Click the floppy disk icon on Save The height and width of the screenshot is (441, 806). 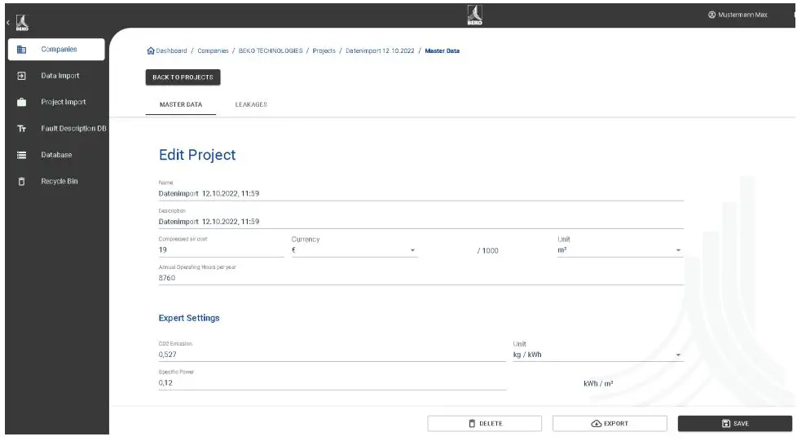tap(726, 424)
